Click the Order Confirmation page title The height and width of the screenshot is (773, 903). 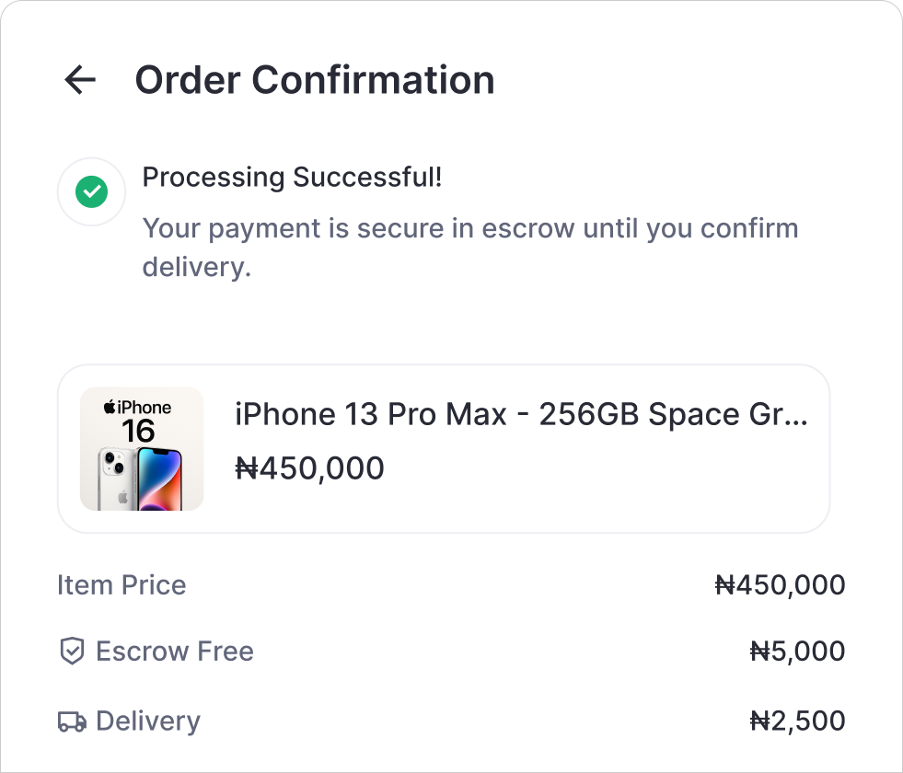(315, 80)
